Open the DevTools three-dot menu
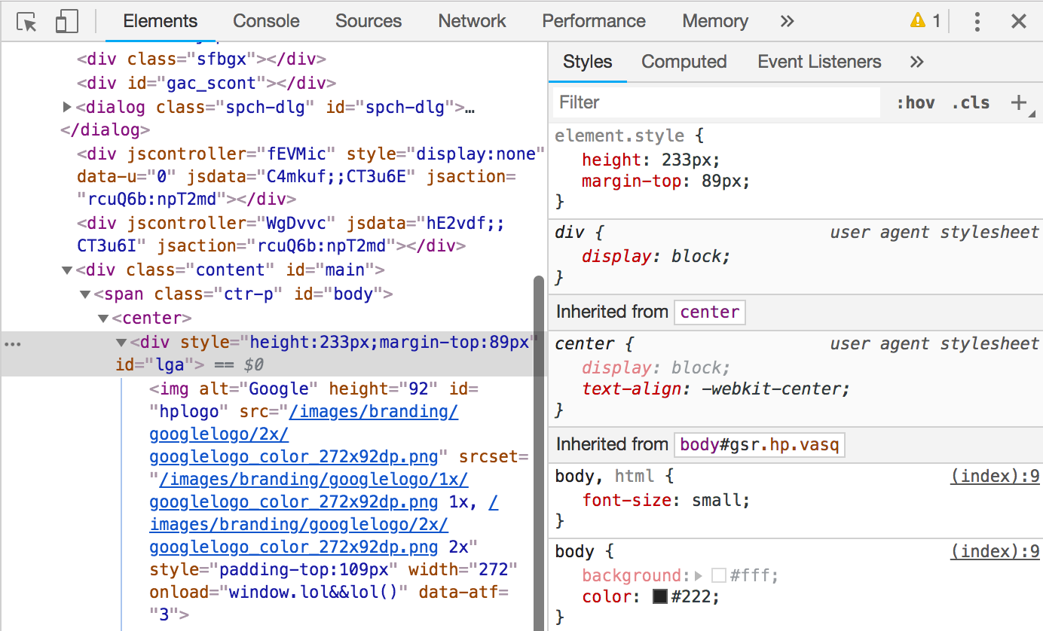 pyautogui.click(x=977, y=21)
